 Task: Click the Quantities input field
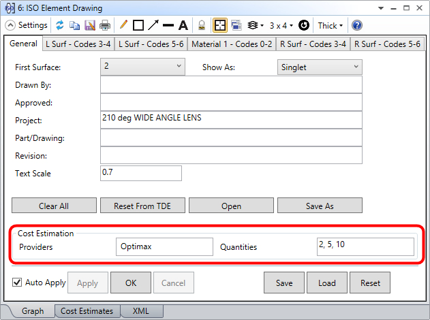tap(365, 246)
